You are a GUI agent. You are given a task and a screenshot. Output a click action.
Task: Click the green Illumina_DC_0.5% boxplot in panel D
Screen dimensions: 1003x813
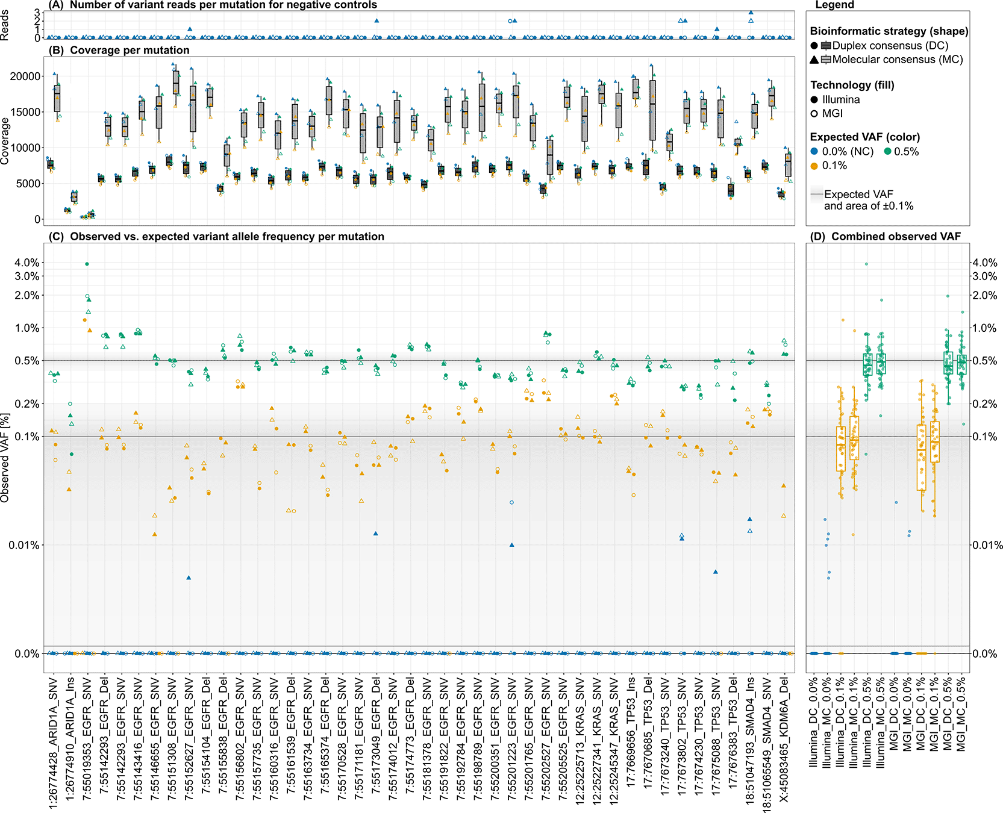point(867,364)
